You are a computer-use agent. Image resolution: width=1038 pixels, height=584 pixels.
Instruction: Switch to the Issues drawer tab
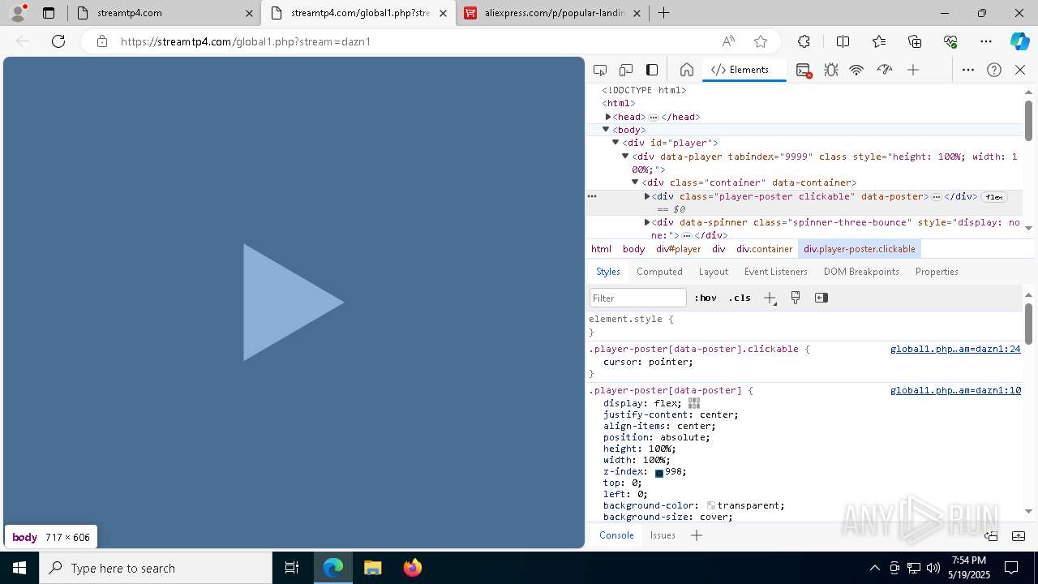pyautogui.click(x=663, y=535)
